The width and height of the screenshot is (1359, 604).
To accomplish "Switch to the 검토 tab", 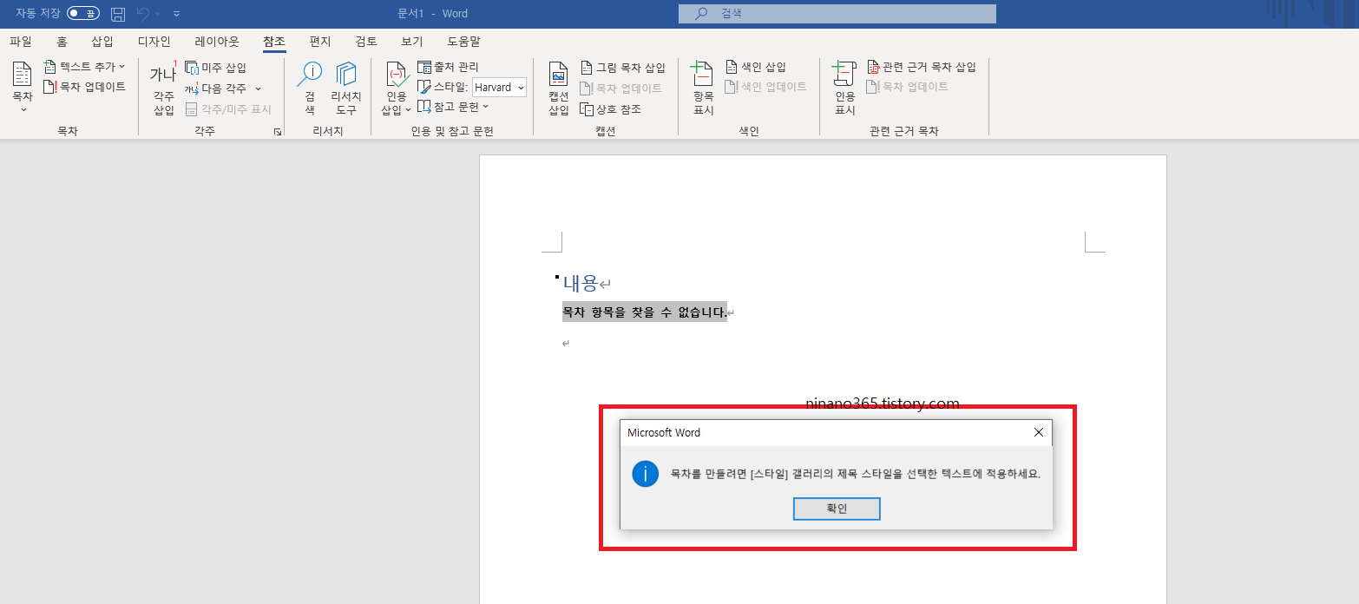I will tap(366, 41).
